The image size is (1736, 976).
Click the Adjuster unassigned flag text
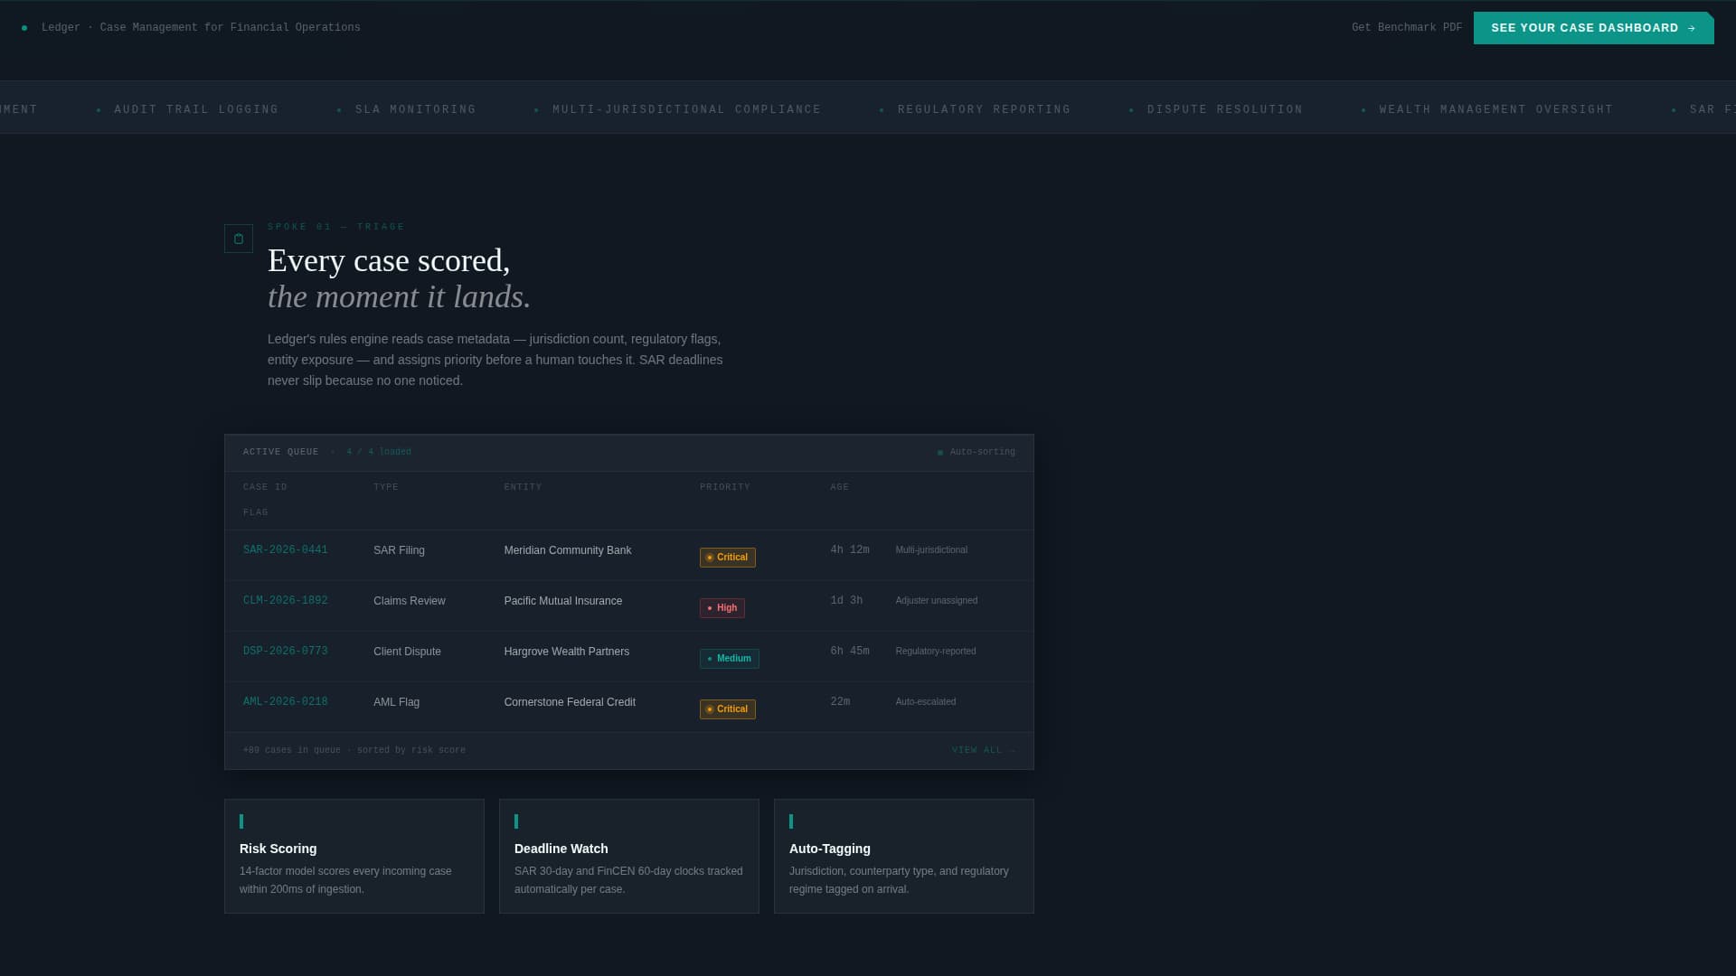click(x=937, y=601)
